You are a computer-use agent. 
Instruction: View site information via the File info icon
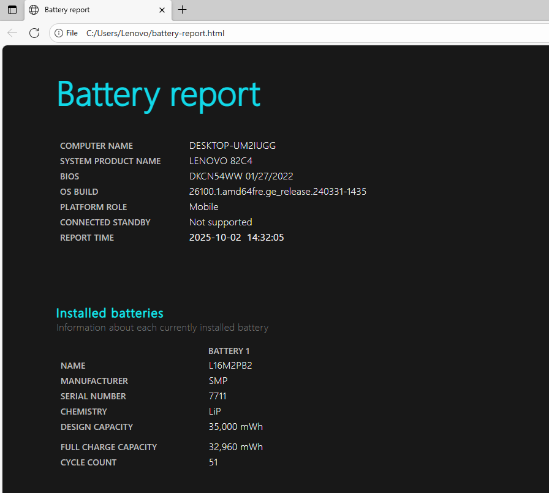point(59,33)
